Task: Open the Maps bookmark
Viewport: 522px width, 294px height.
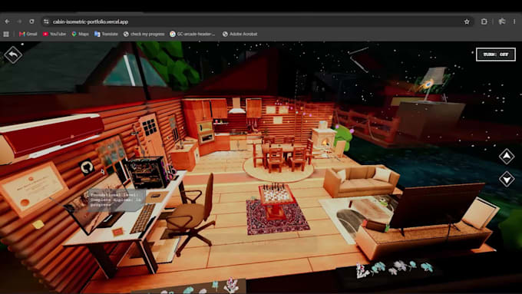Action: [x=80, y=34]
